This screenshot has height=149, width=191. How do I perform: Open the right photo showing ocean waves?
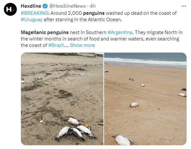145,99
